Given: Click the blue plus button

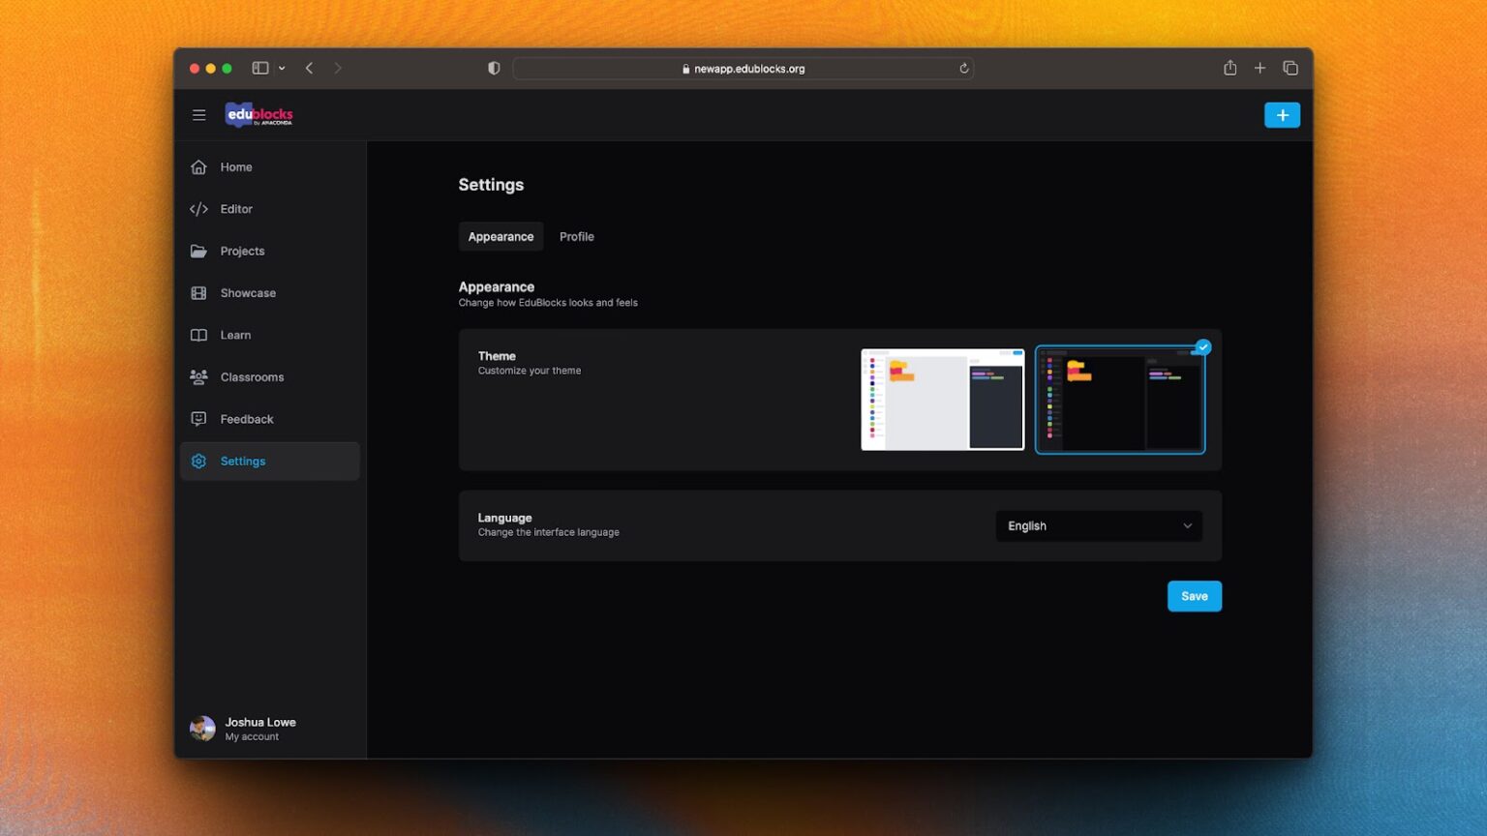Looking at the screenshot, I should 1282,114.
